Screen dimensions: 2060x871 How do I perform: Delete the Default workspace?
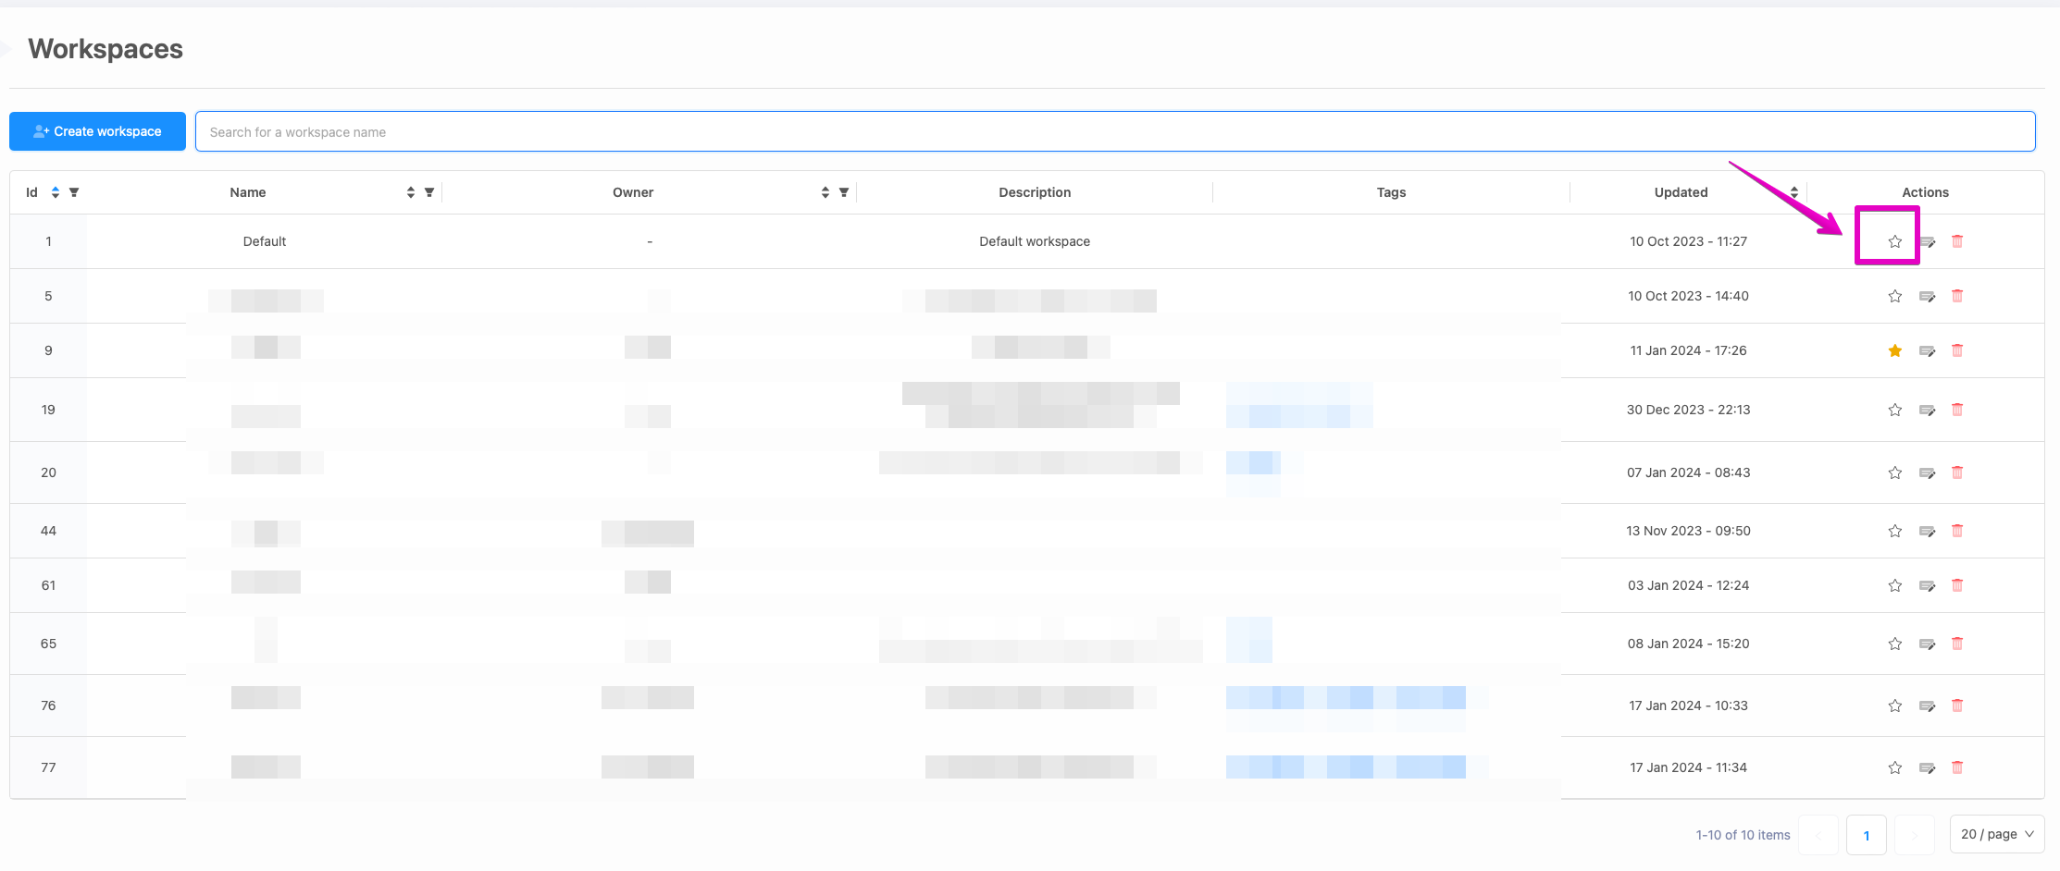[x=1959, y=241]
